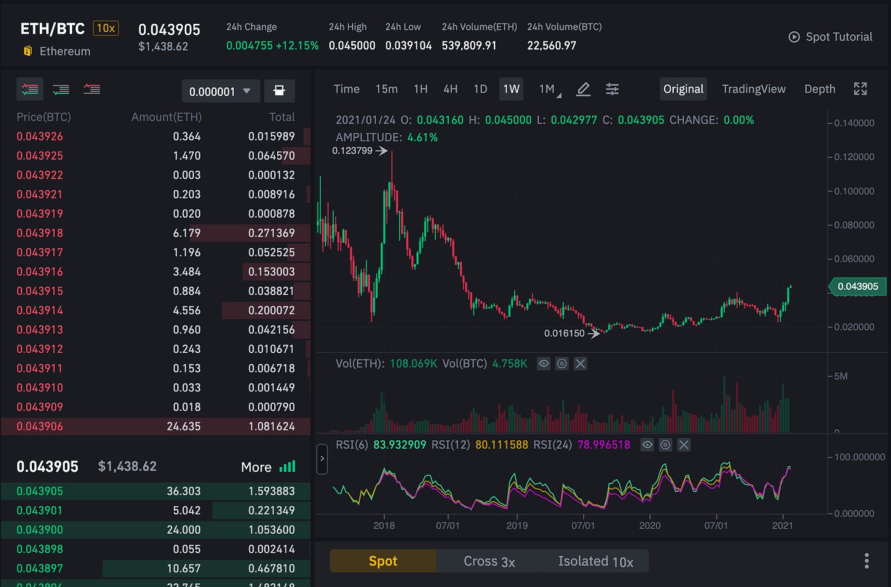Open the 0.000001 price precision dropdown
The image size is (891, 587).
pyautogui.click(x=220, y=92)
